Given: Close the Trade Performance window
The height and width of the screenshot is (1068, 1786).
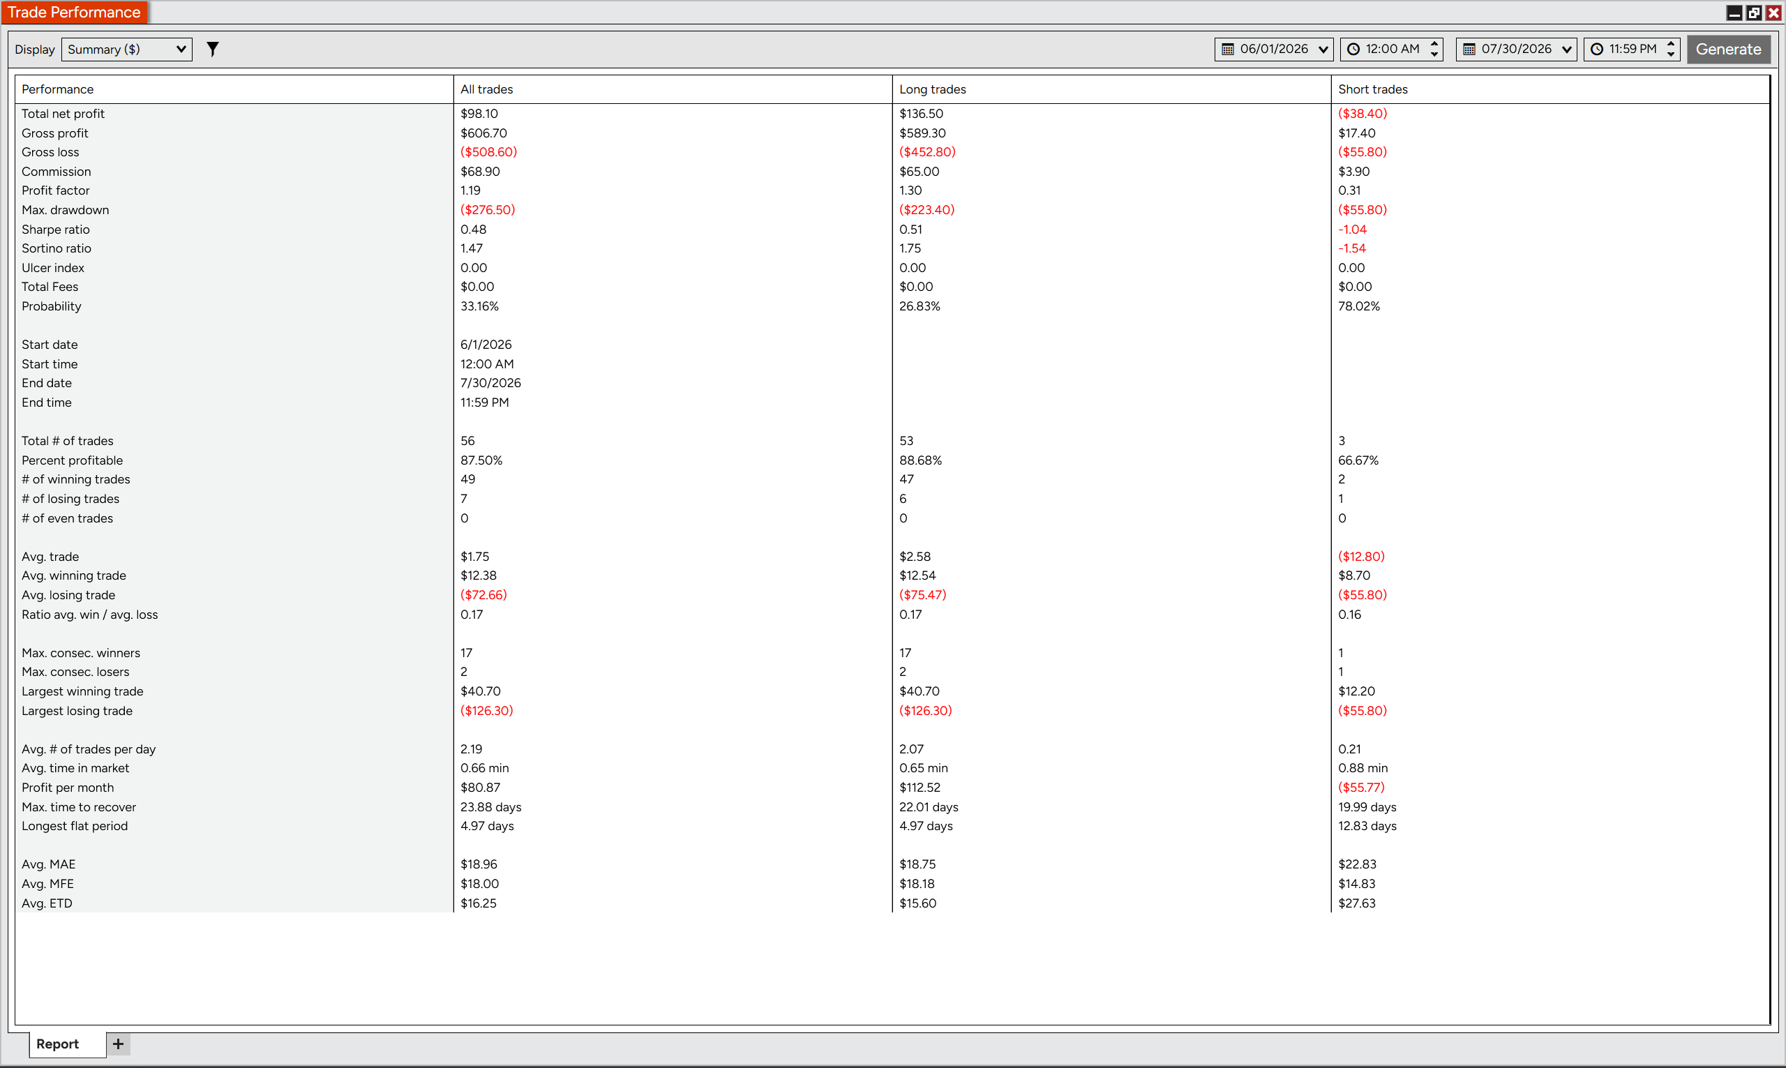Looking at the screenshot, I should (1773, 13).
